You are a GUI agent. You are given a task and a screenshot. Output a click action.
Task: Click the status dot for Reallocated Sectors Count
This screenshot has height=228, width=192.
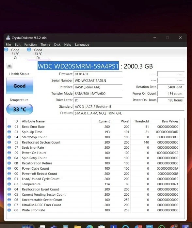pos(9,142)
